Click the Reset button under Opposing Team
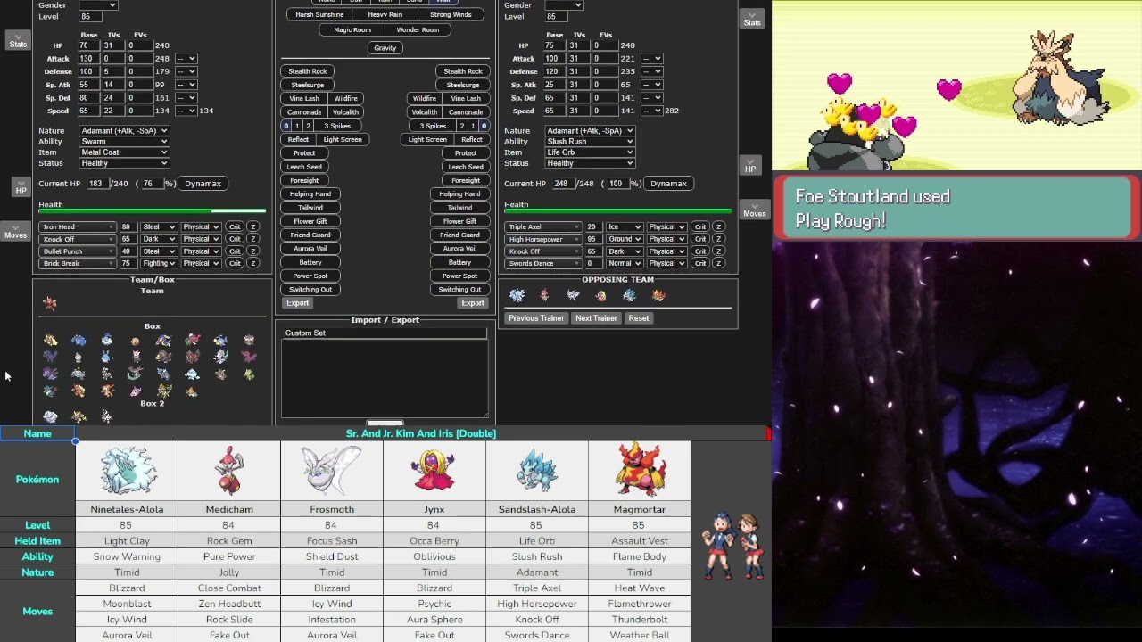 [x=639, y=318]
